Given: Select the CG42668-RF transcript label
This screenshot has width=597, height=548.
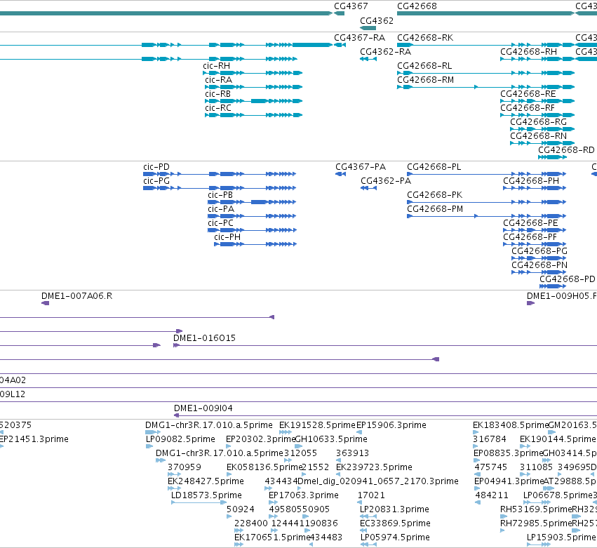Looking at the screenshot, I should 528,108.
